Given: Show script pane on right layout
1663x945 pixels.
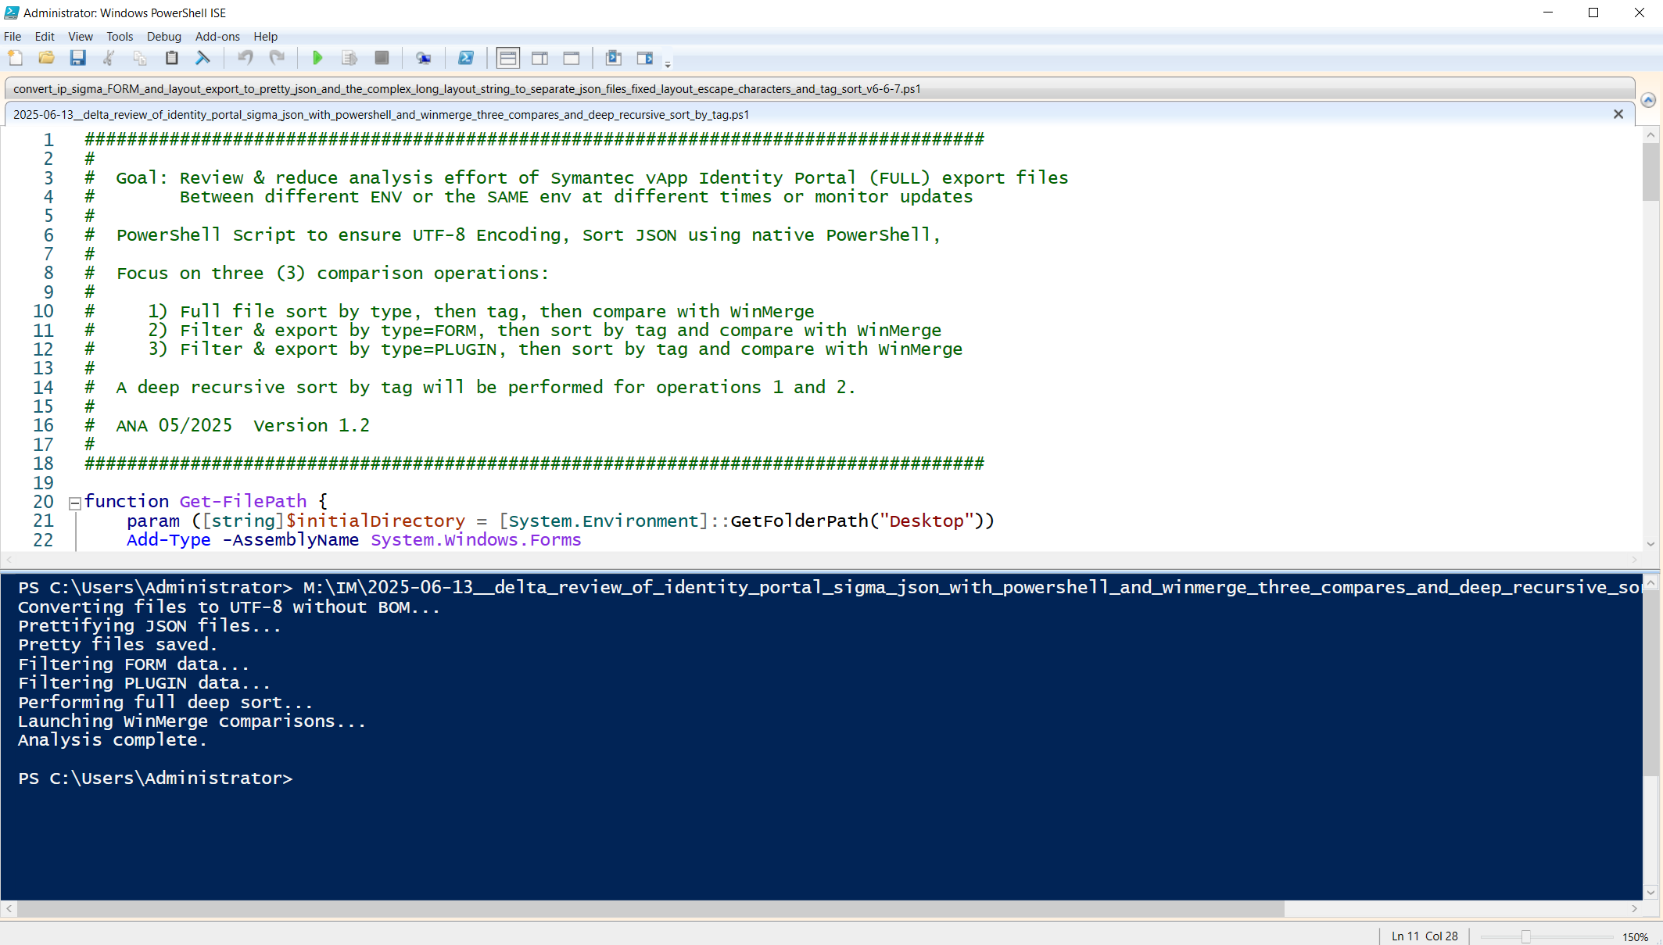Looking at the screenshot, I should 539,58.
